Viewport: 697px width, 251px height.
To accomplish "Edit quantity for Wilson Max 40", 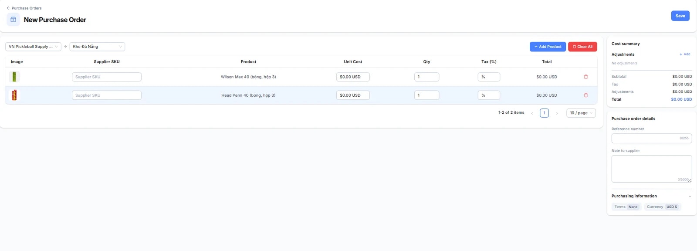I will [426, 77].
